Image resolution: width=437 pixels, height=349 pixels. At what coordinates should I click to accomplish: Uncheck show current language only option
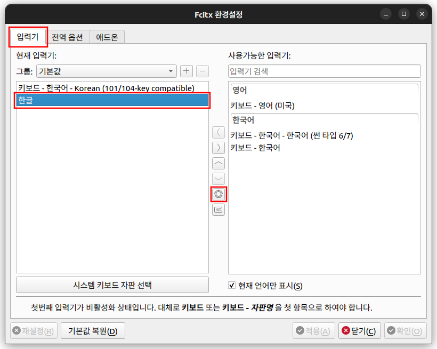pyautogui.click(x=231, y=285)
